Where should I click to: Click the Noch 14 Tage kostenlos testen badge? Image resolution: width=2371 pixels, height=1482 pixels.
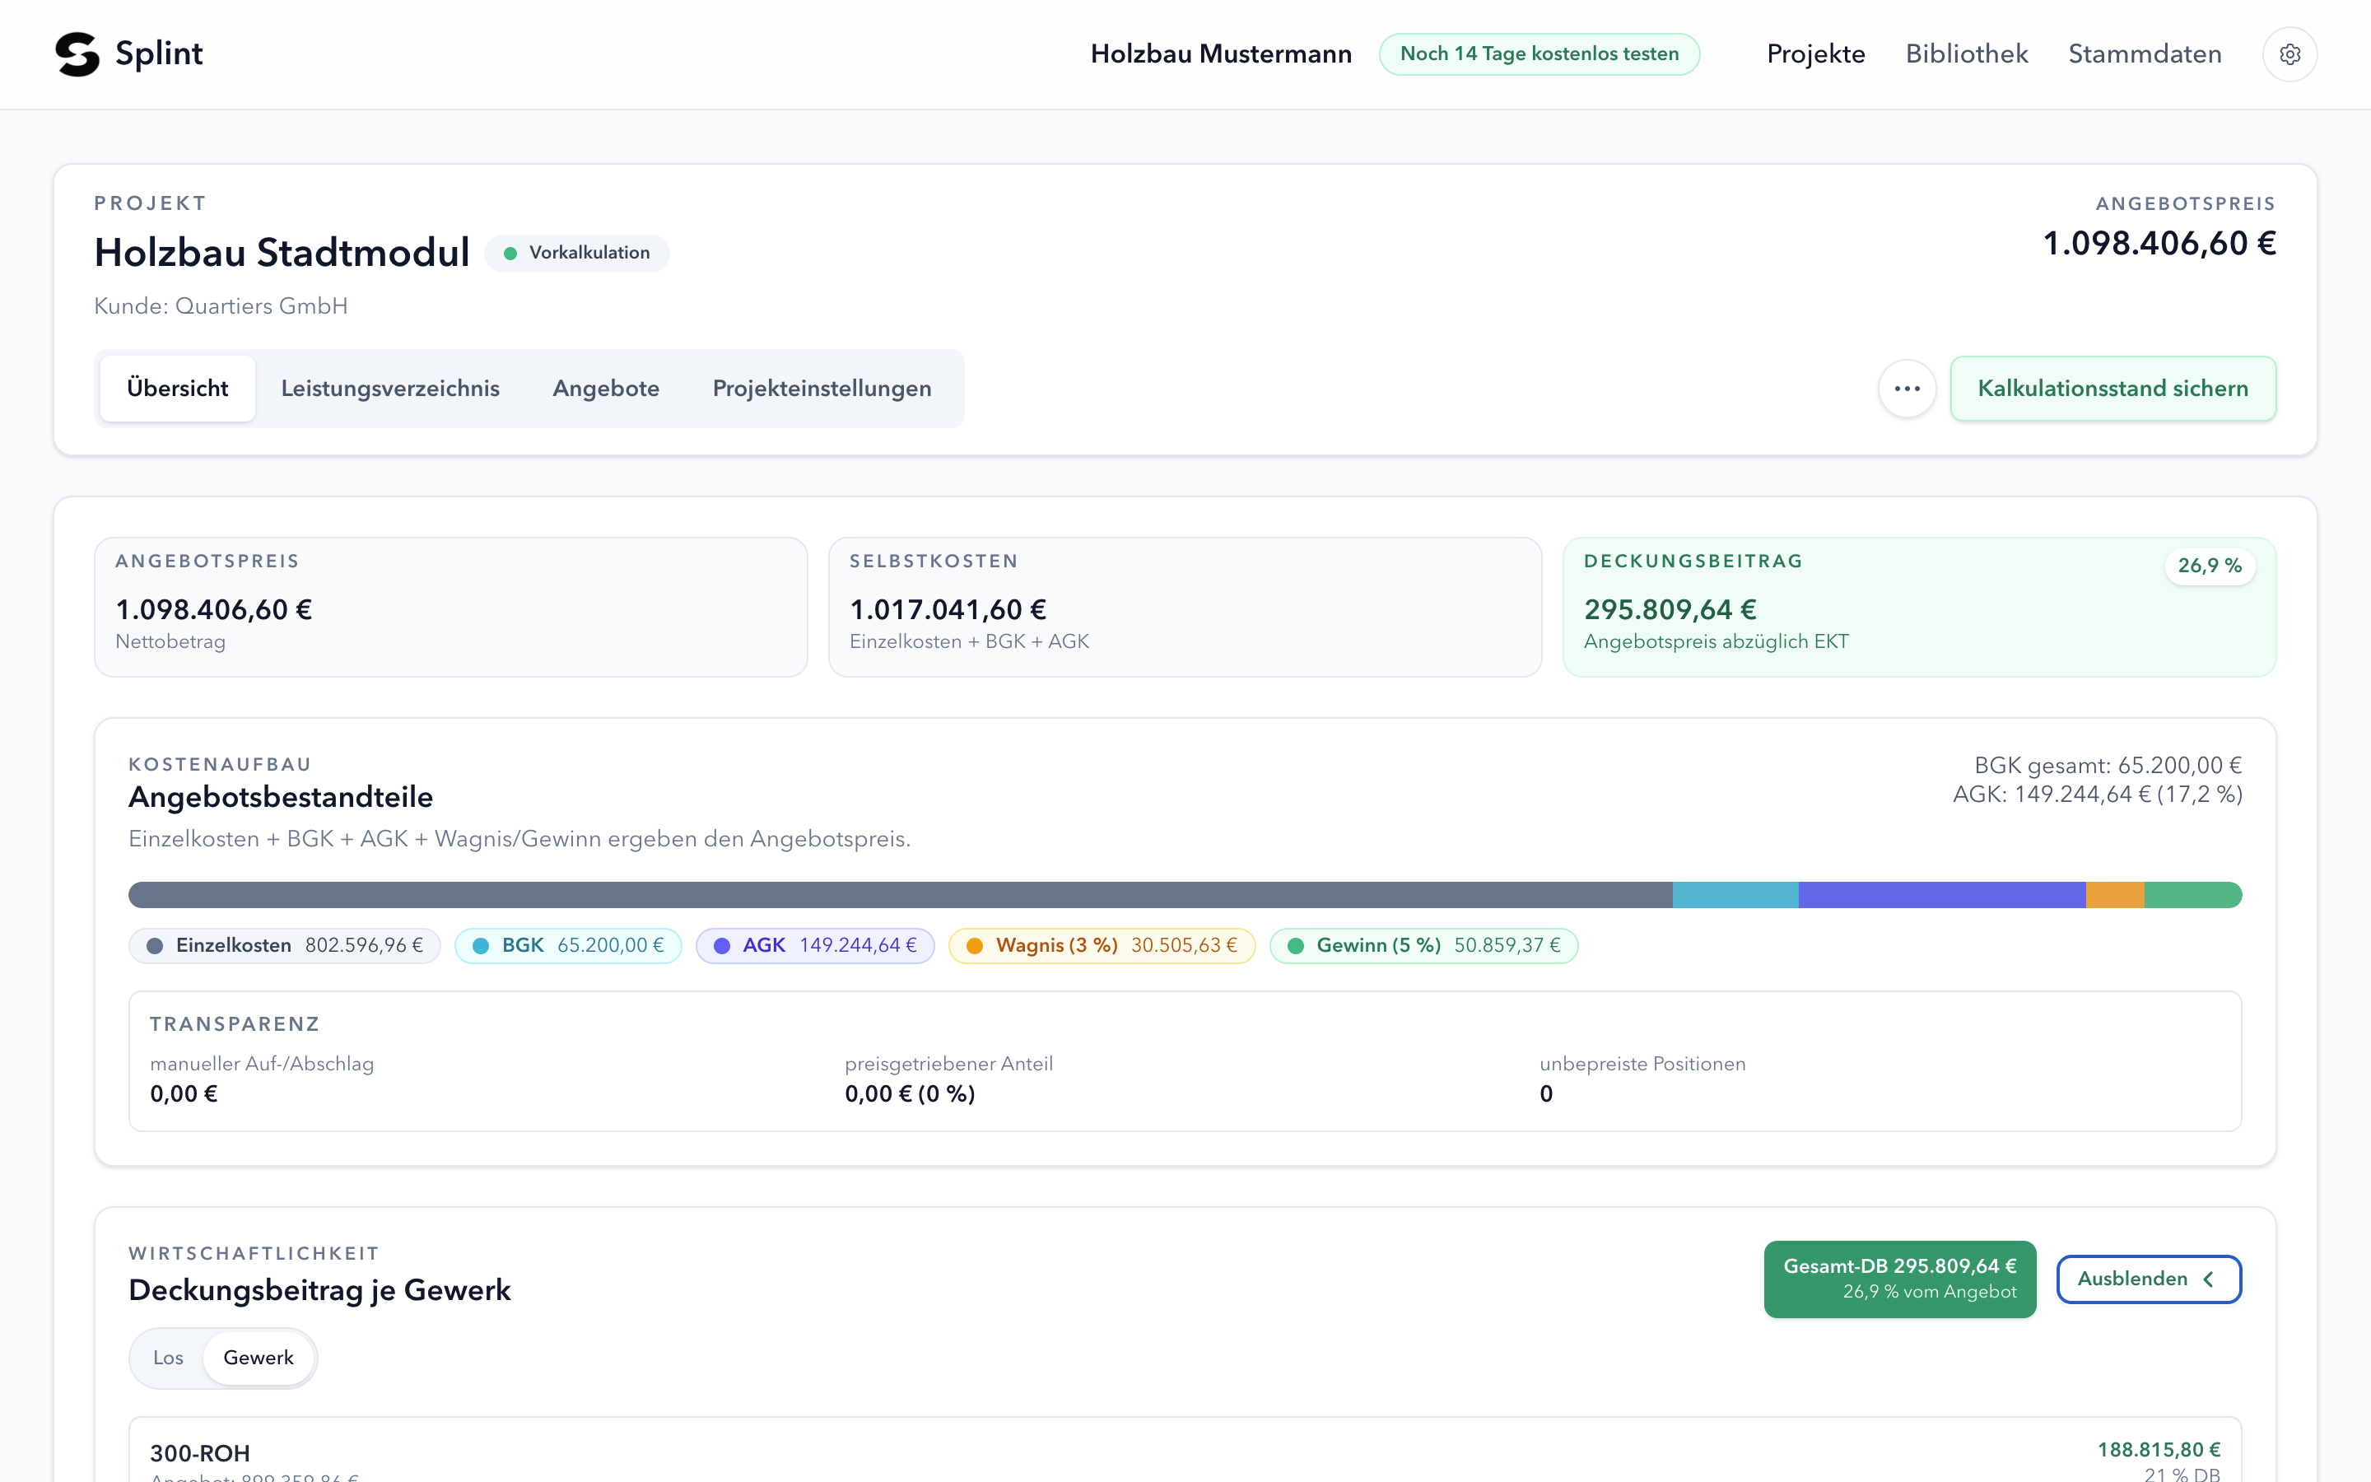click(x=1540, y=54)
